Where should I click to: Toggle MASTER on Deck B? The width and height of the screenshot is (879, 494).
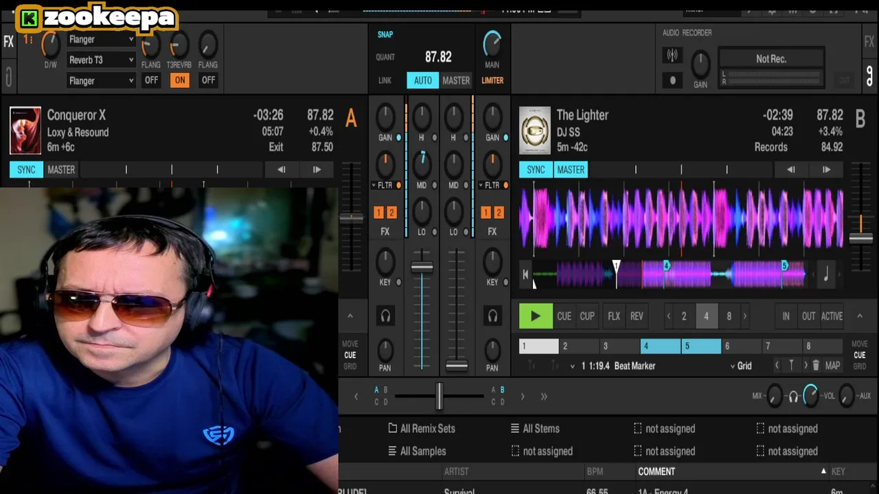point(571,169)
